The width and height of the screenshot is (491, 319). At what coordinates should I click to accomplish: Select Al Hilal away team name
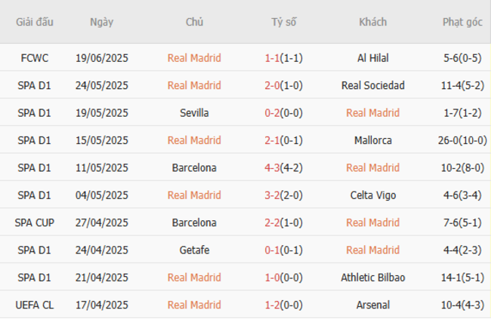[372, 58]
